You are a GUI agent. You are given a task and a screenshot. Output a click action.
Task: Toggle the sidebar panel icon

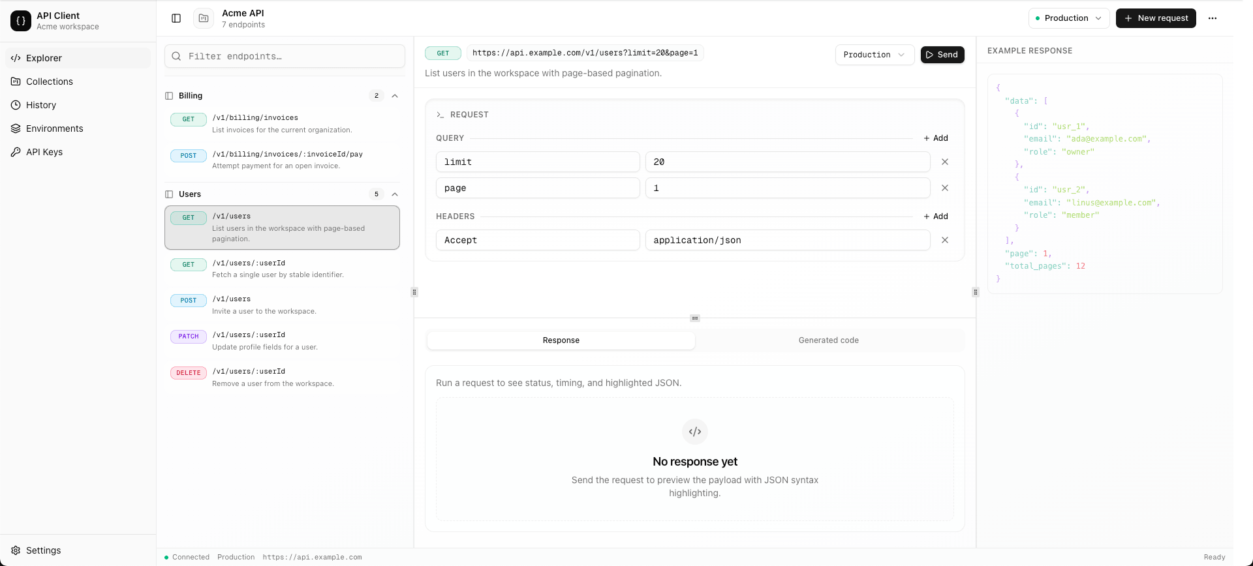pyautogui.click(x=176, y=18)
